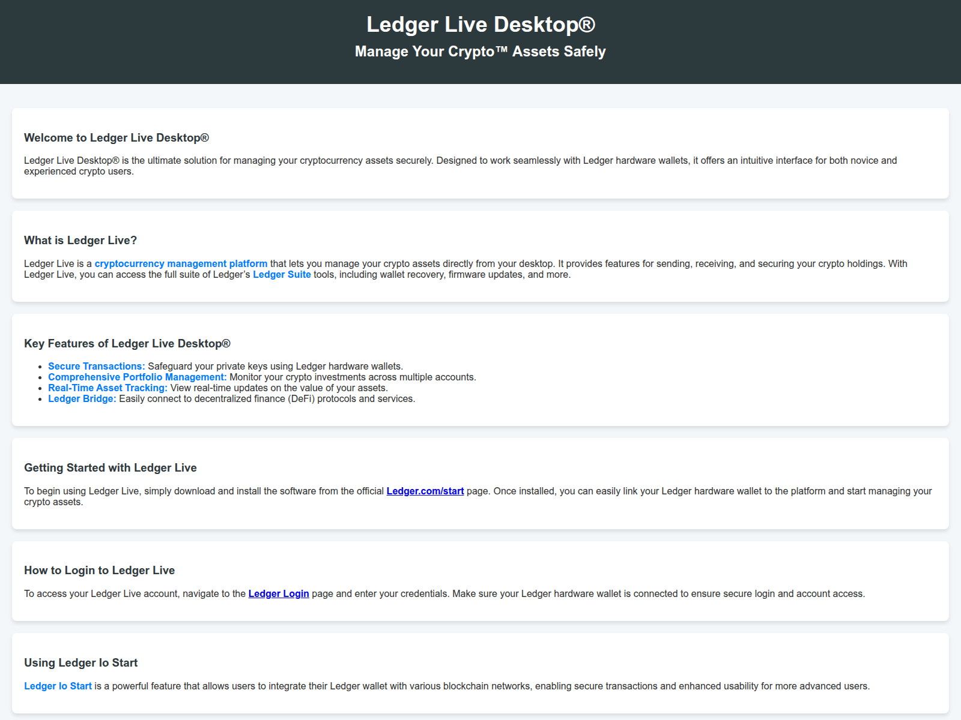The height and width of the screenshot is (720, 961).
Task: Select heading Key Features of Ledger Live Desktop®
Action: [x=127, y=344]
